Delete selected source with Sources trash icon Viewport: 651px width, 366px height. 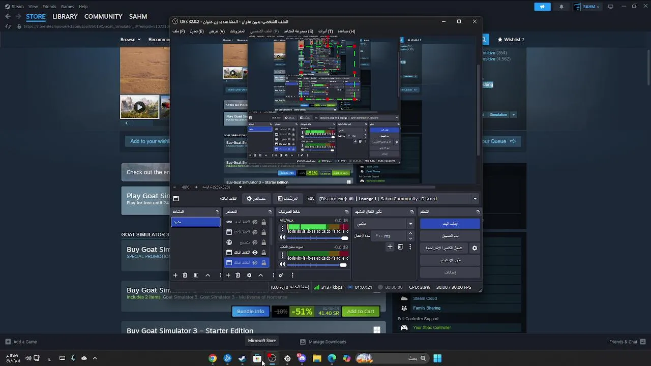click(x=238, y=275)
